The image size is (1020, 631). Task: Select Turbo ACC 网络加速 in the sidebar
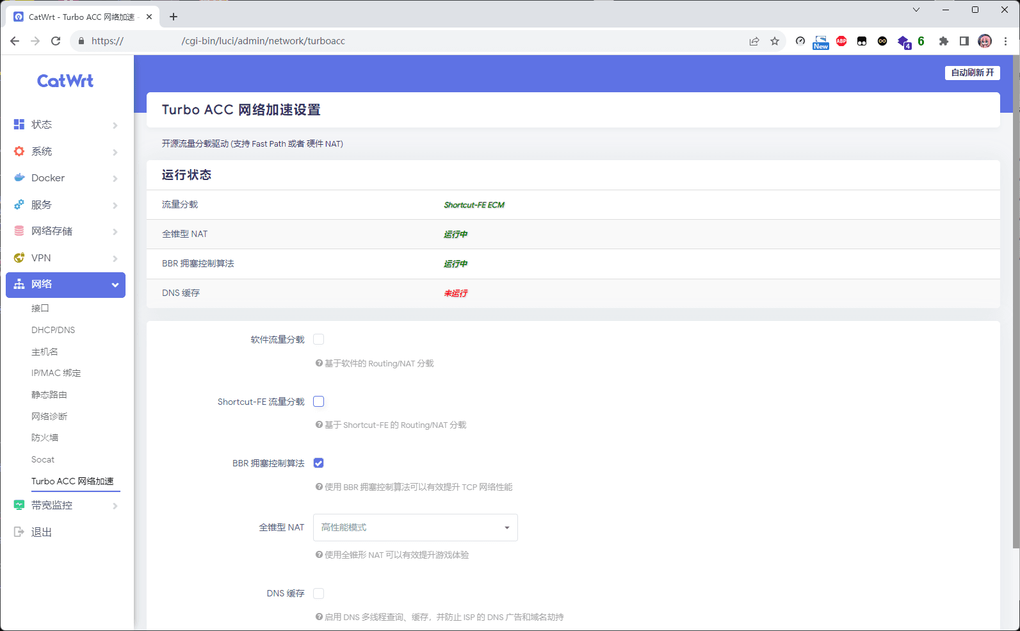pyautogui.click(x=72, y=481)
